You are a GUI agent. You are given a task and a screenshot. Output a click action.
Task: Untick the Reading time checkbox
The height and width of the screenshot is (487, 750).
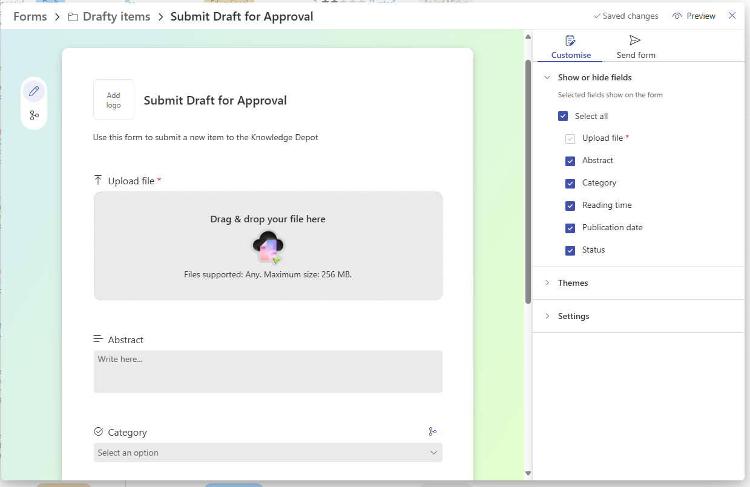coord(570,206)
